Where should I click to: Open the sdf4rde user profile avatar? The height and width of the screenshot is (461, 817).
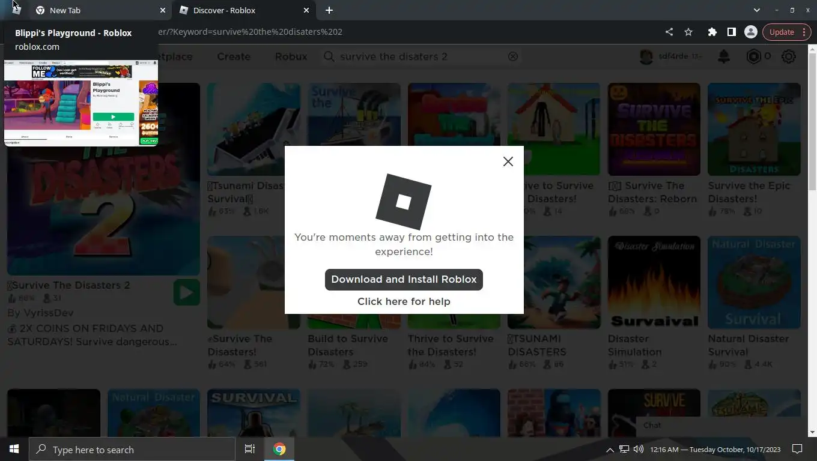tap(646, 56)
